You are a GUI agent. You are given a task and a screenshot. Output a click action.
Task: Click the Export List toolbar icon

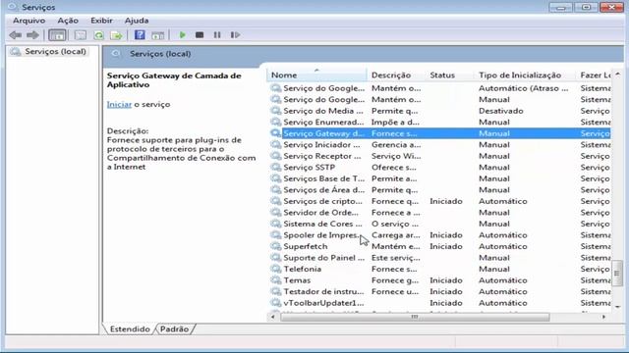[117, 35]
